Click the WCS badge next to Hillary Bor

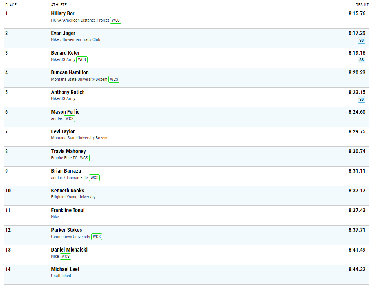click(116, 20)
